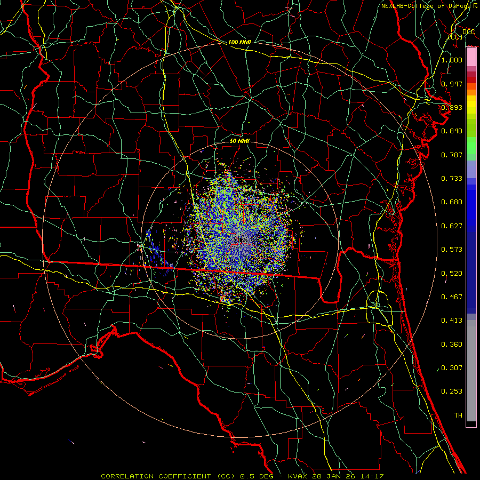The width and height of the screenshot is (480, 480).
Task: Click the 0.893 legend value
Action: coord(452,107)
